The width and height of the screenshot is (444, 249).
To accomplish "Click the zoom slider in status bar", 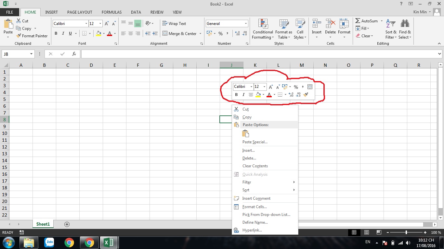I will tap(406, 232).
